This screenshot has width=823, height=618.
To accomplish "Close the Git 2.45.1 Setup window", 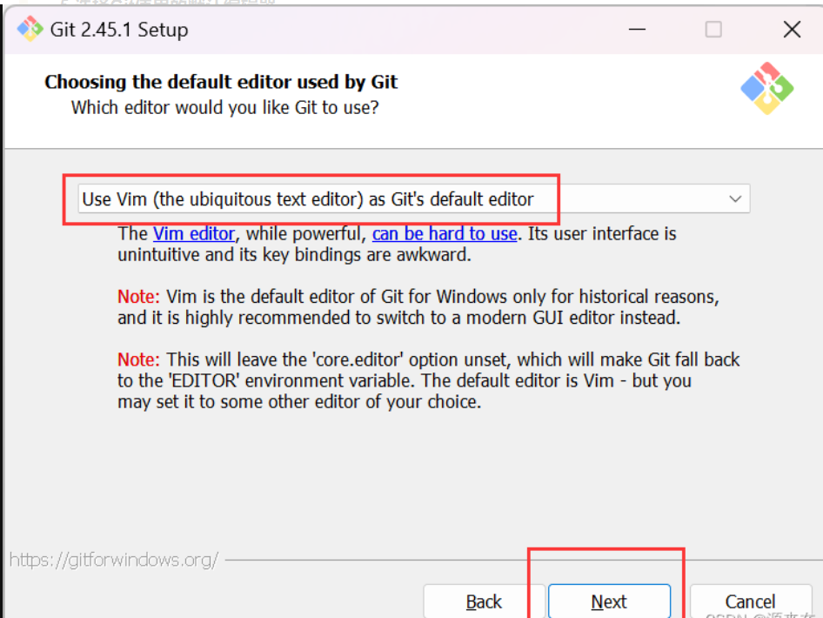I will (792, 30).
